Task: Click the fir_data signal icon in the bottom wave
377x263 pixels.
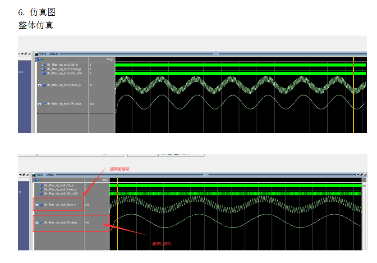Action: click(41, 222)
